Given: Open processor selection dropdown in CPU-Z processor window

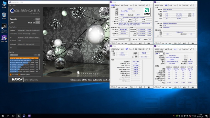Looking at the screenshot, I should (124, 40).
